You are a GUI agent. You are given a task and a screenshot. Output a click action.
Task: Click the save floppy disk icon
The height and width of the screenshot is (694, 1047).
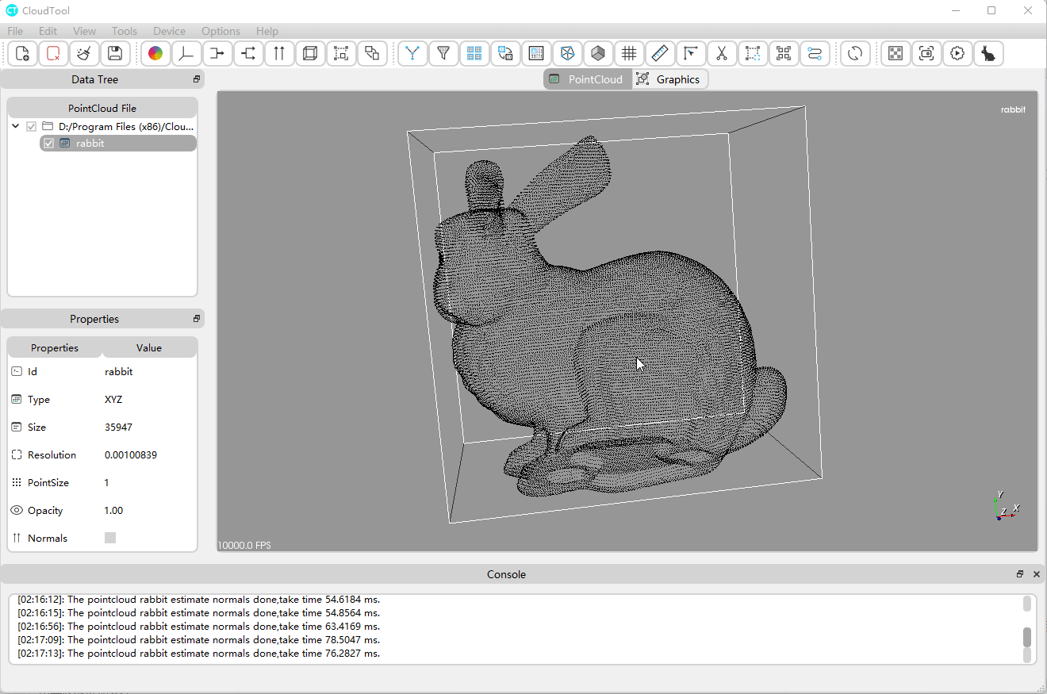pyautogui.click(x=115, y=54)
